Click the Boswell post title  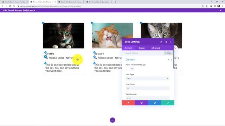coord(99,54)
